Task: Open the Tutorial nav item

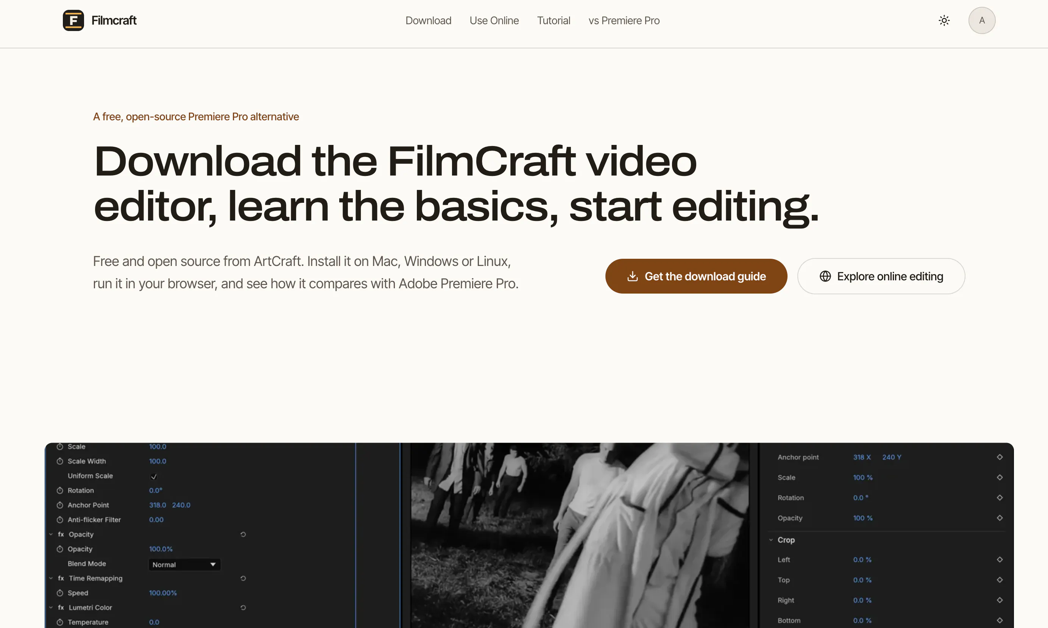Action: tap(554, 20)
